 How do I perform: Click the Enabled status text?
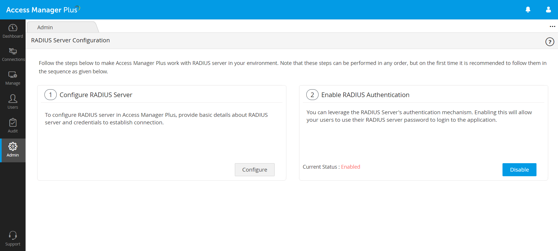tap(350, 167)
